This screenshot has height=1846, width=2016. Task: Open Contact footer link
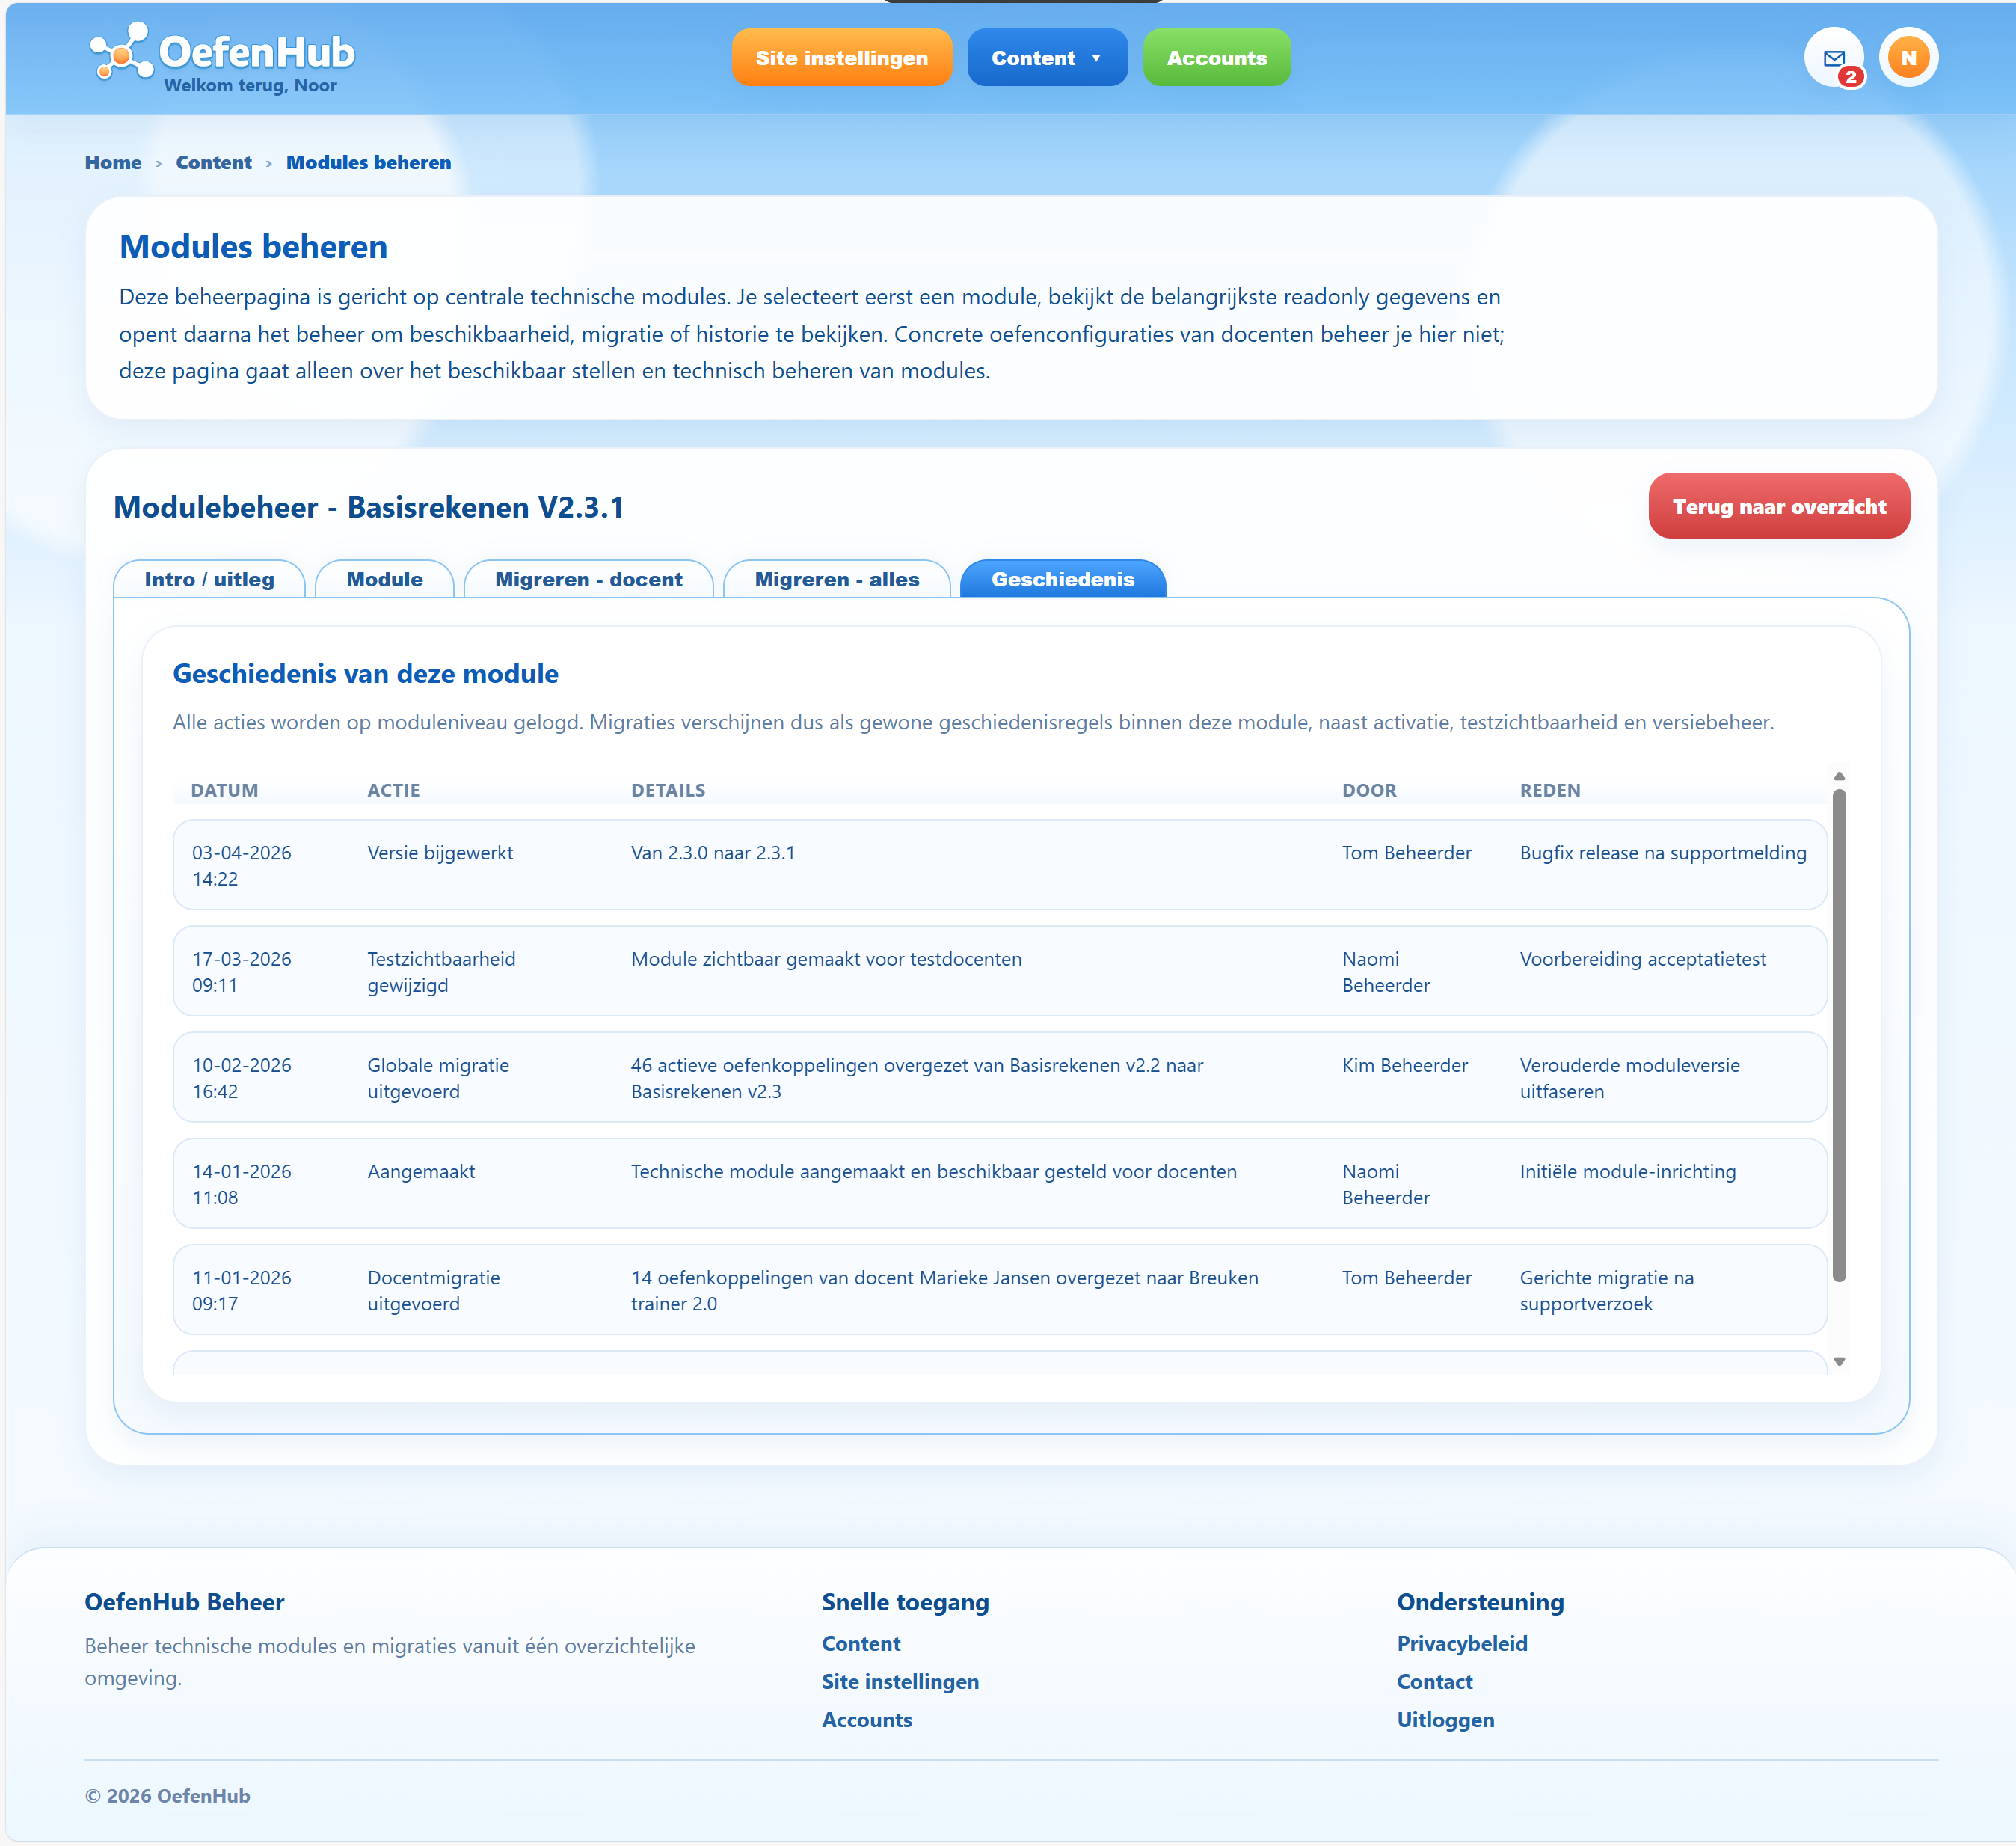(1434, 1681)
